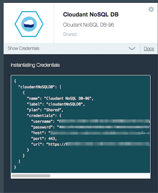Click the Instantiating Credentials heading

coord(35,65)
